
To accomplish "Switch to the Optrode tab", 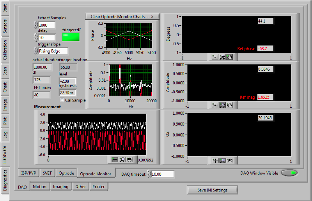I will pos(66,173).
